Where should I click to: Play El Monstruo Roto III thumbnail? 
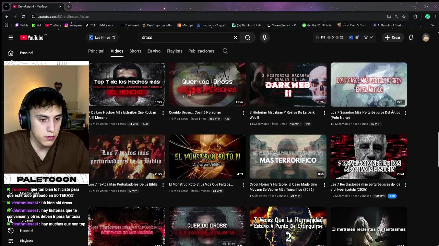207,156
